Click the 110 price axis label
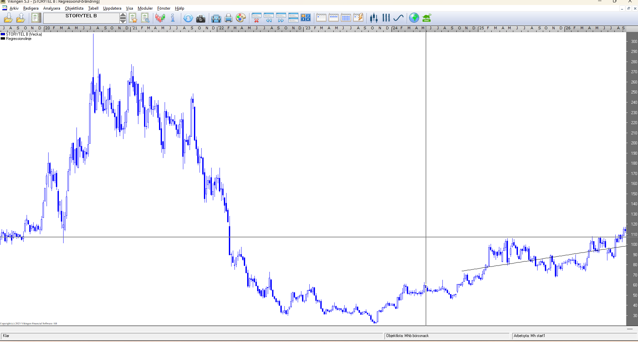Screen dimensions: 638x342 [x=634, y=235]
